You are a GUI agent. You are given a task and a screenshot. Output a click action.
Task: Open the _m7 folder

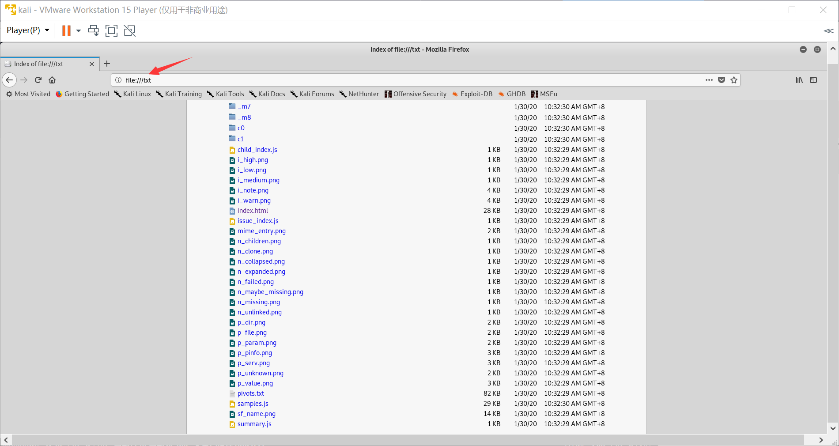(244, 106)
